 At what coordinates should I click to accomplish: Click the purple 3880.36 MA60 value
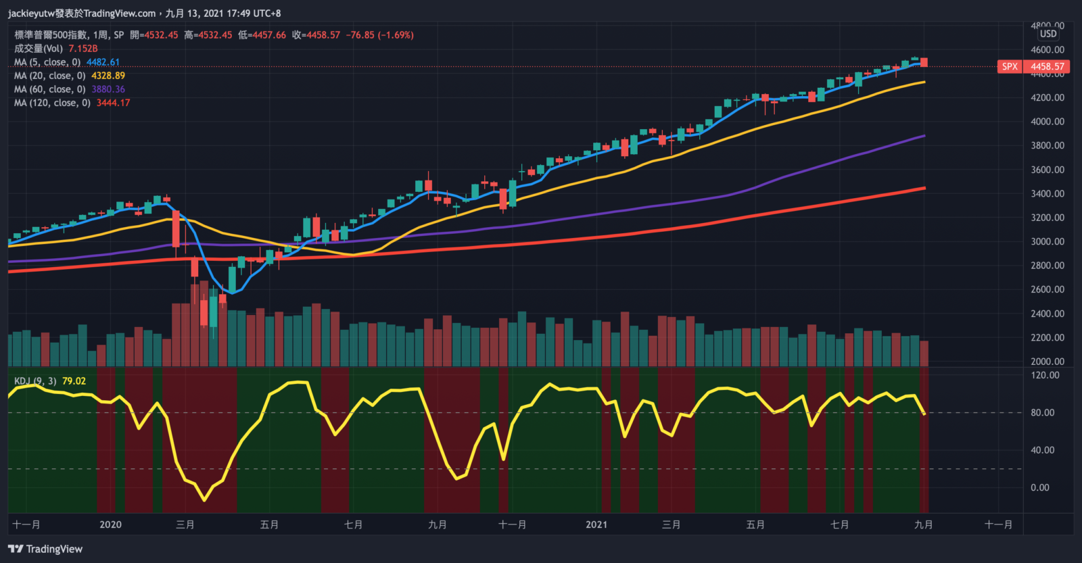point(108,89)
